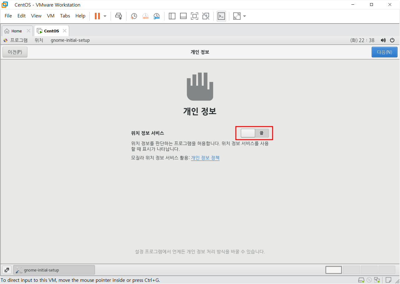Click the VMware Workstation title bar logo

click(x=5, y=5)
